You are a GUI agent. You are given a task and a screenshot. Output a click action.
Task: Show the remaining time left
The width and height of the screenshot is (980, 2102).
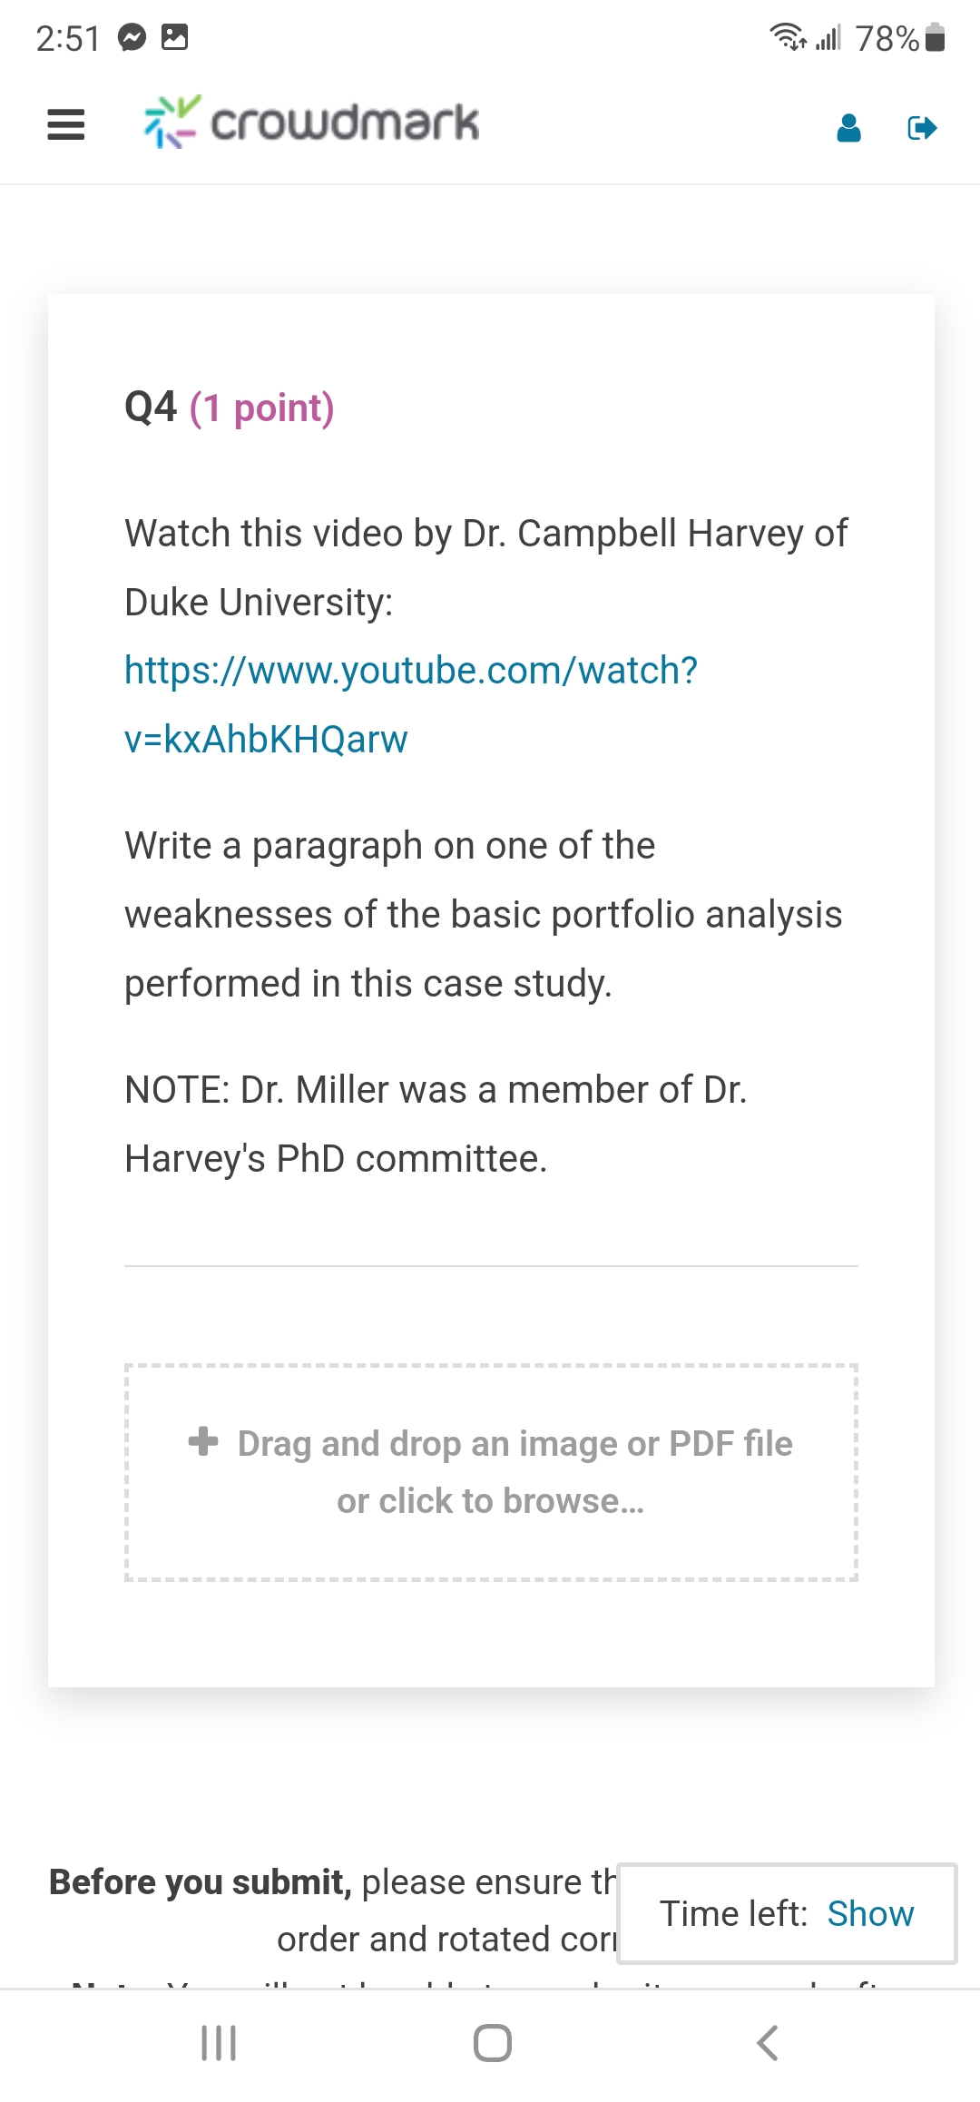[870, 1913]
